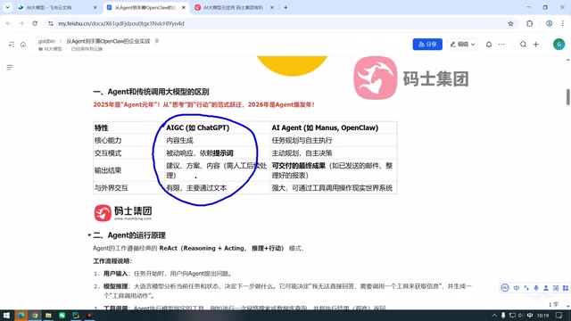
Task: Click the browser back arrow
Action: 8,23
